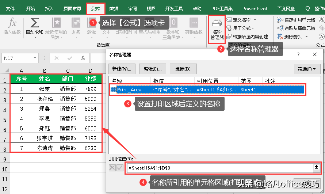This screenshot has height=194, width=325.
Task: Switch to the Page Layout (页面布局) tab
Action: click(x=72, y=8)
